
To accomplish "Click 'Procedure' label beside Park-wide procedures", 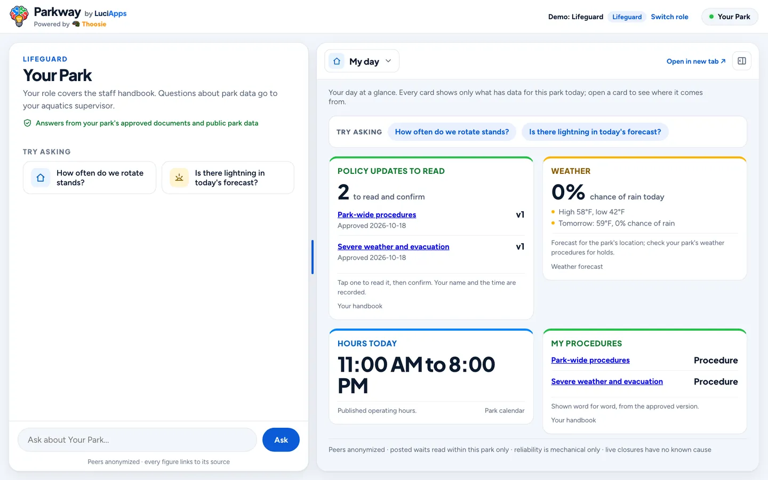I will pyautogui.click(x=716, y=361).
